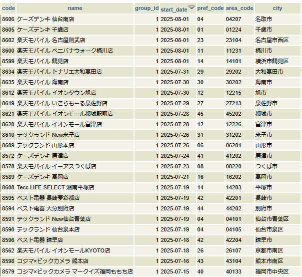Select name cell 楽天モバイル イオンタウン旭店
Screen dimensions: 302x277
point(75,93)
